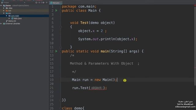Run the main method using the gutter arrow
The width and height of the screenshot is (196, 110).
pyautogui.click(x=56, y=51)
